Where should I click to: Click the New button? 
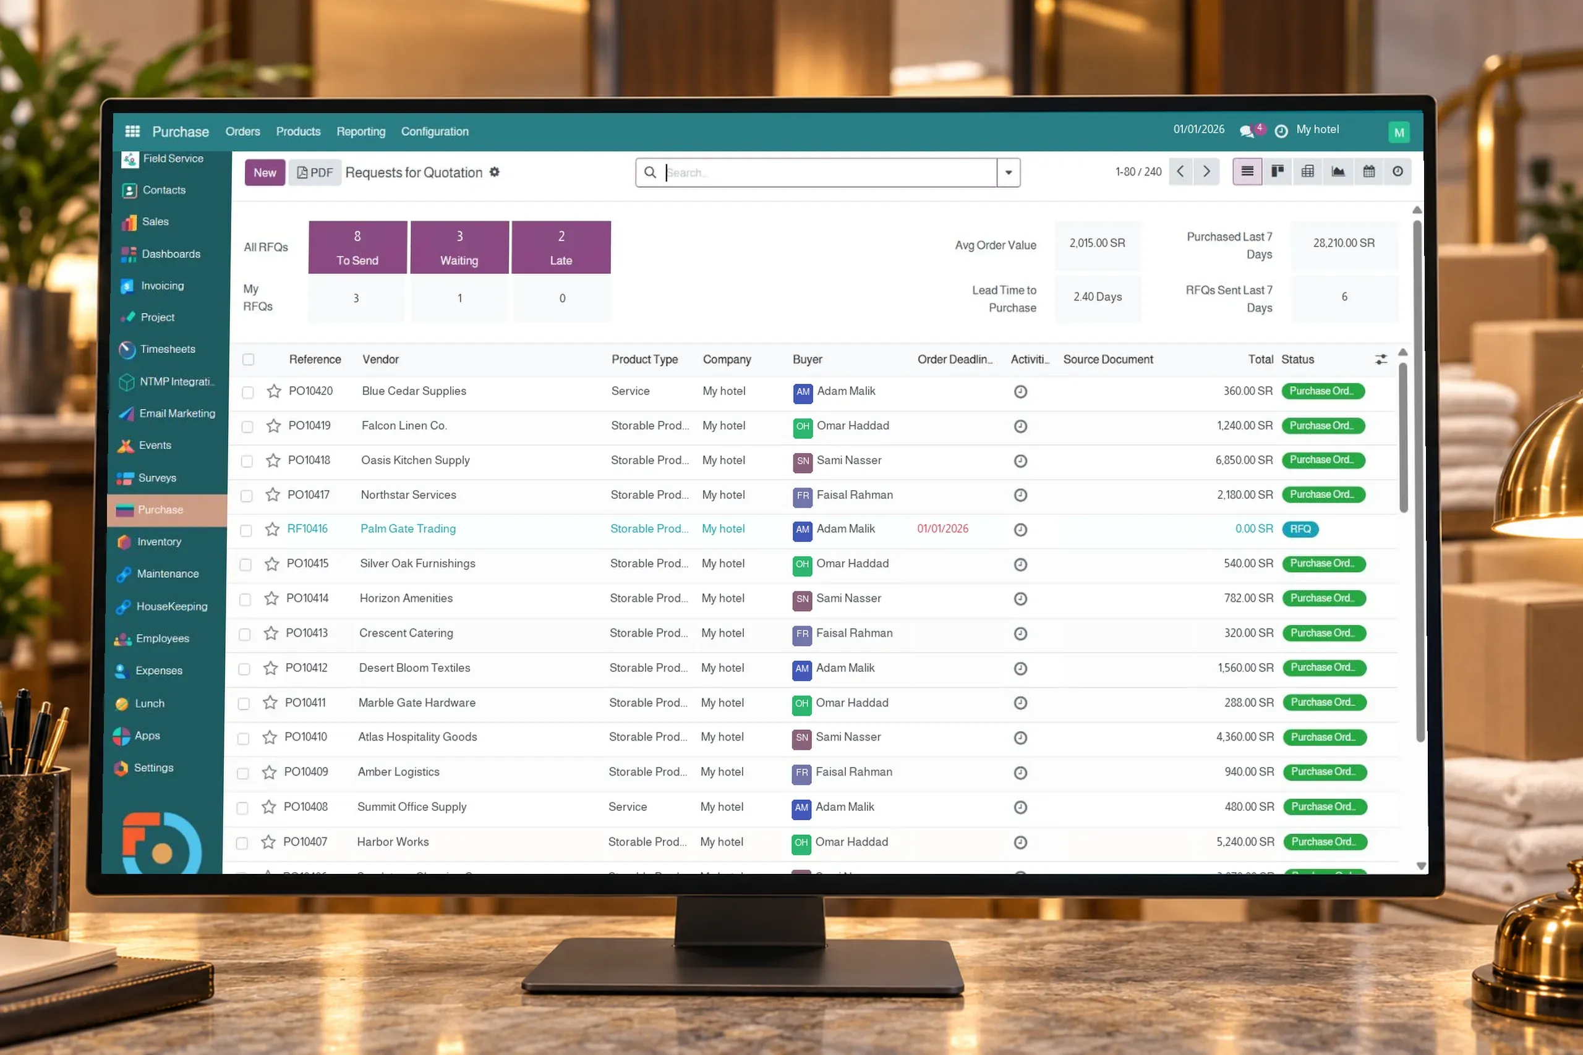[265, 172]
